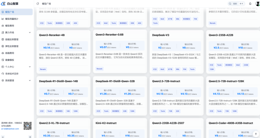Open the Qwen2.5-72B-Instruct card title
This screenshot has width=260, height=138.
pos(166,81)
